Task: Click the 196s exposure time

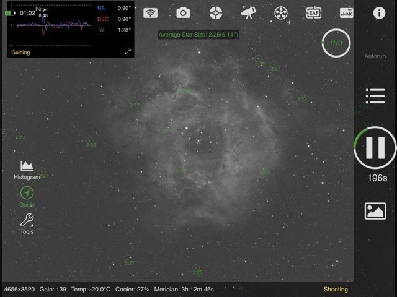Action: point(377,178)
